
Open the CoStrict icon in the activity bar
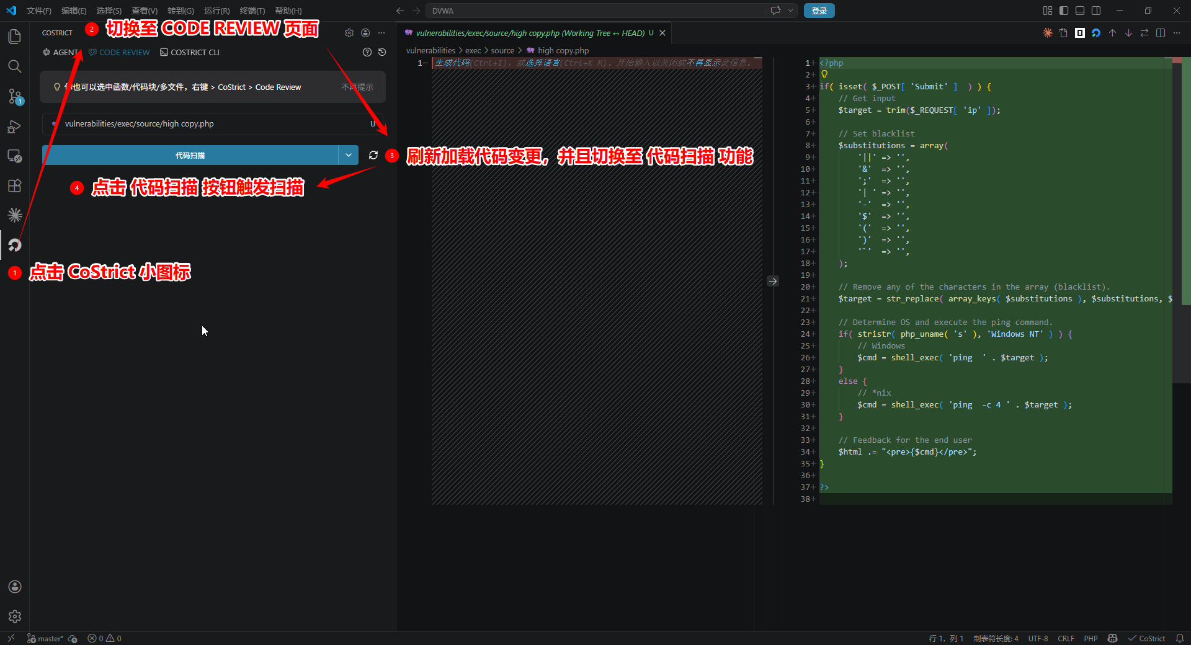15,246
